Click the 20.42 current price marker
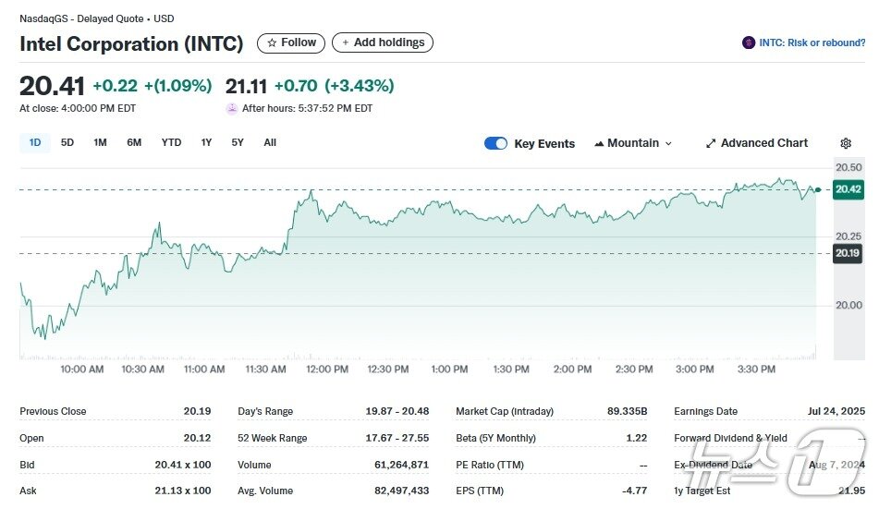Image resolution: width=879 pixels, height=509 pixels. coord(848,189)
